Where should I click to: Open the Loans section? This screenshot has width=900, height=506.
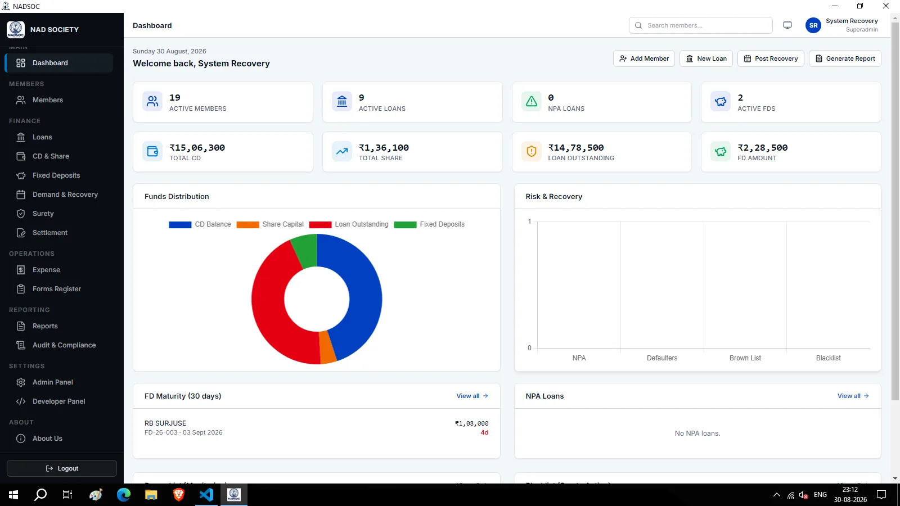click(x=59, y=137)
